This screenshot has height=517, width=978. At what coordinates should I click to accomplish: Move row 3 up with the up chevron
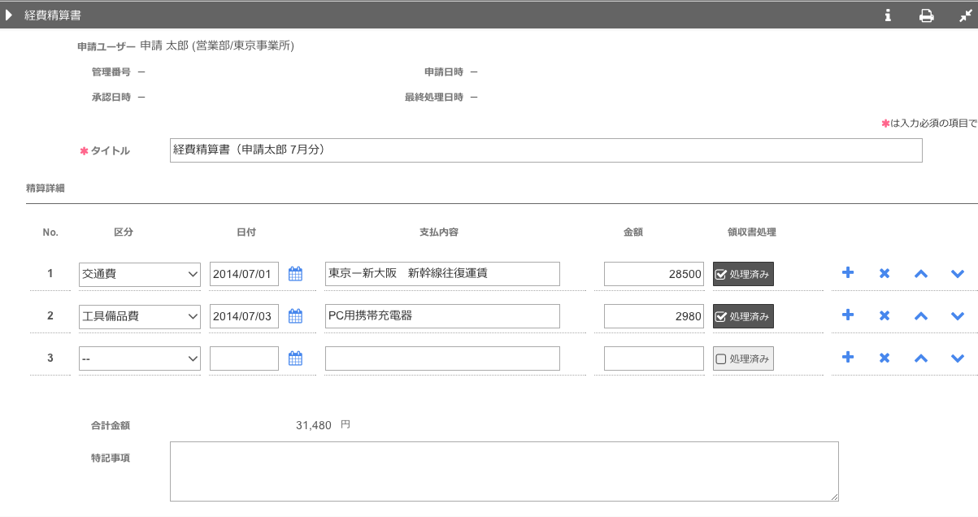tap(921, 358)
